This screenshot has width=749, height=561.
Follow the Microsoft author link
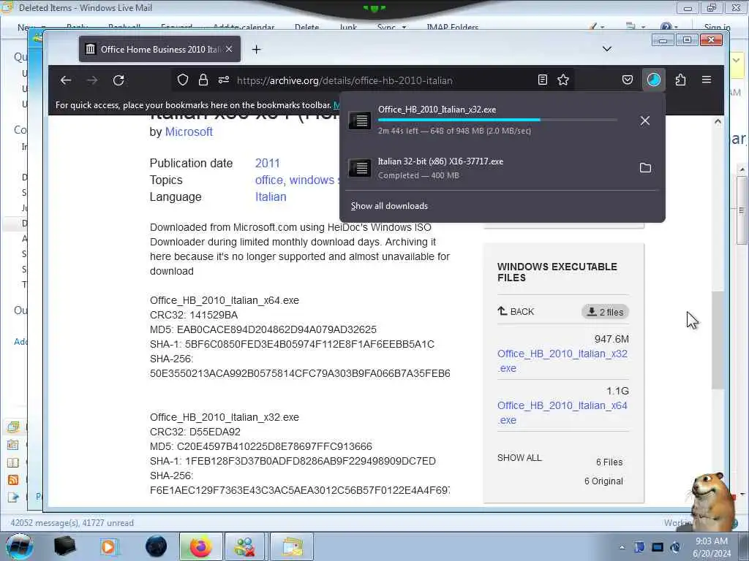point(189,132)
